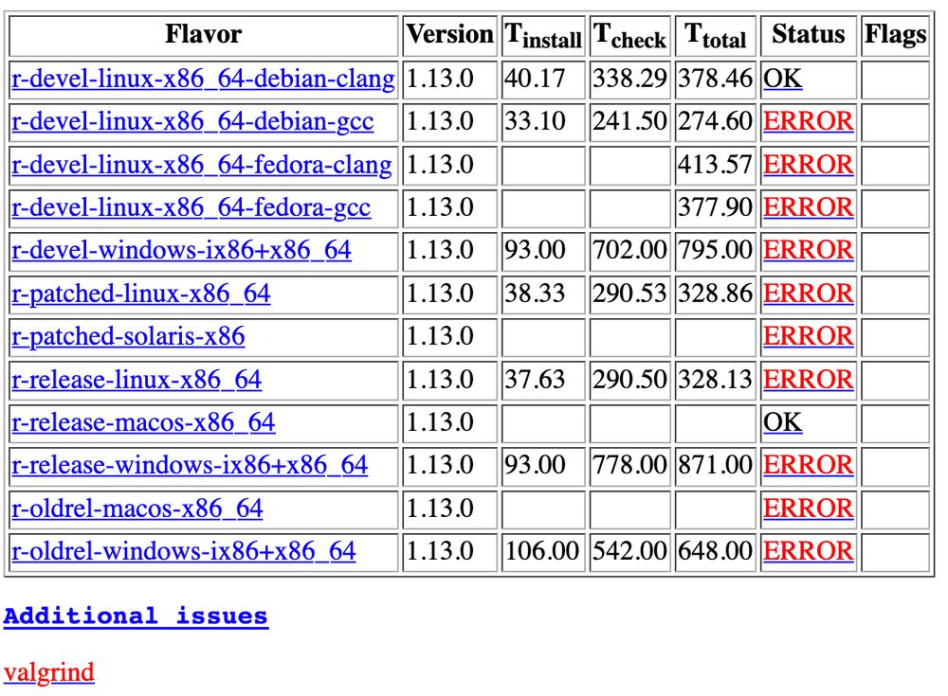The height and width of the screenshot is (696, 948).
Task: Select total time value 328.13
Action: coord(715,380)
